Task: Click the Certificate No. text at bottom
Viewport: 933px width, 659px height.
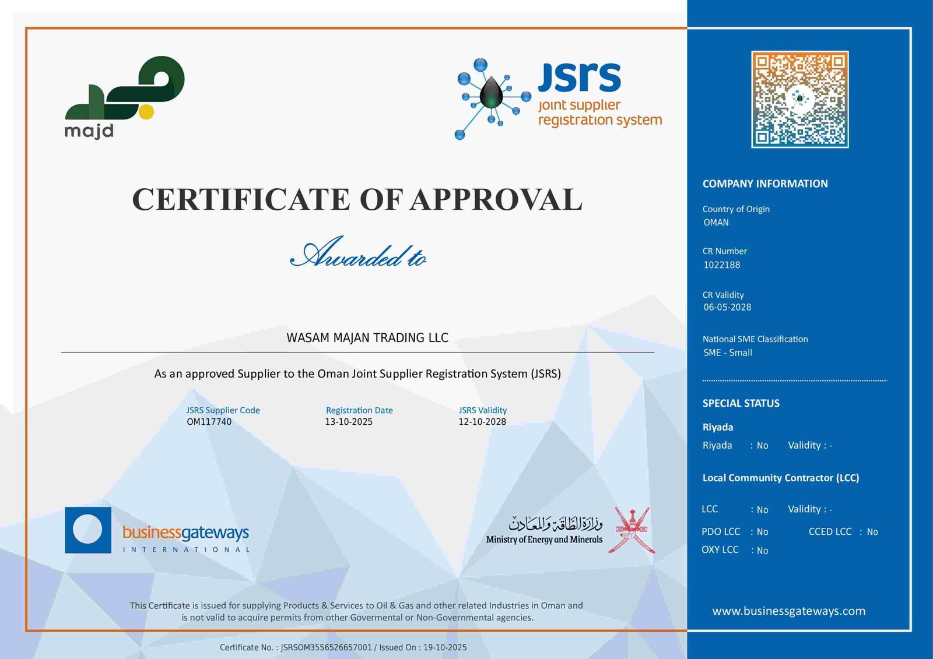Action: (343, 647)
